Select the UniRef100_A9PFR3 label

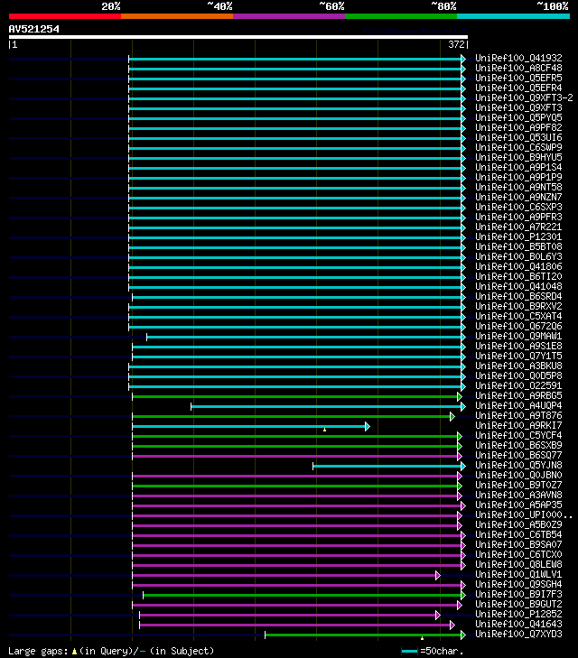[x=518, y=217]
